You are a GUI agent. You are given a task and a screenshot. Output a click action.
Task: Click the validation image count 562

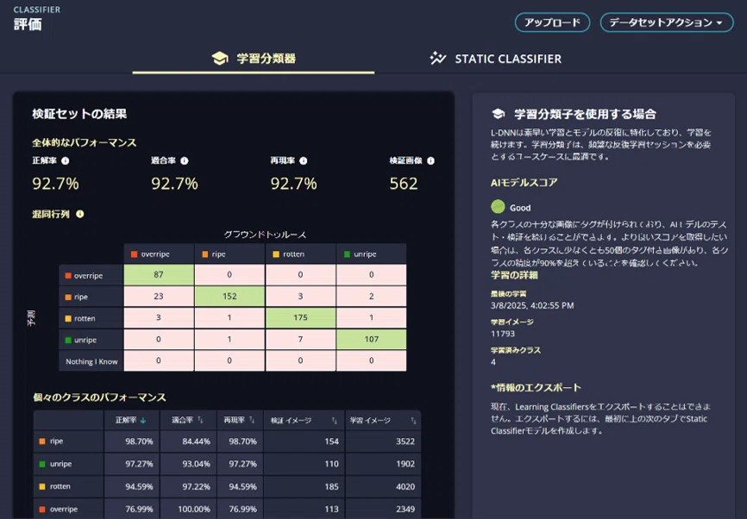click(x=404, y=184)
